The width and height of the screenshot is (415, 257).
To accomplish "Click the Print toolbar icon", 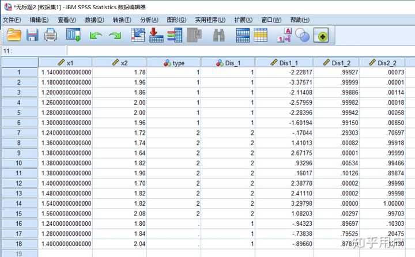I will pos(51,35).
